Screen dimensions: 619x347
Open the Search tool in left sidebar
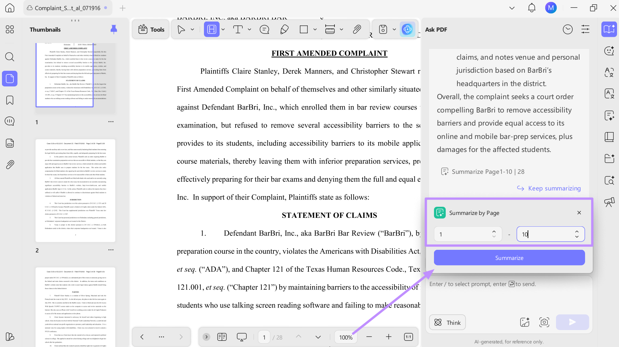[x=10, y=57]
